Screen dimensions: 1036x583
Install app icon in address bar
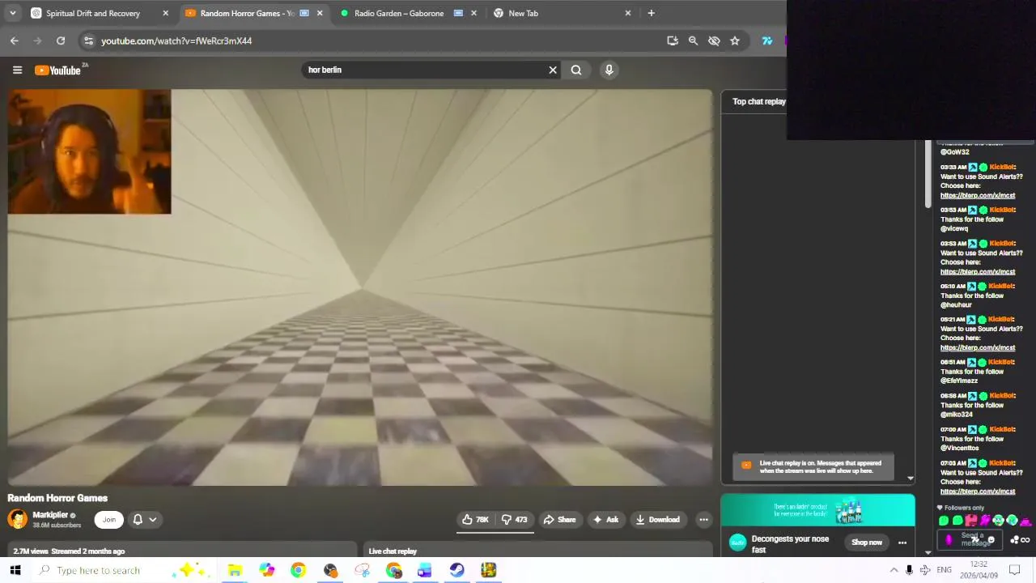673,40
